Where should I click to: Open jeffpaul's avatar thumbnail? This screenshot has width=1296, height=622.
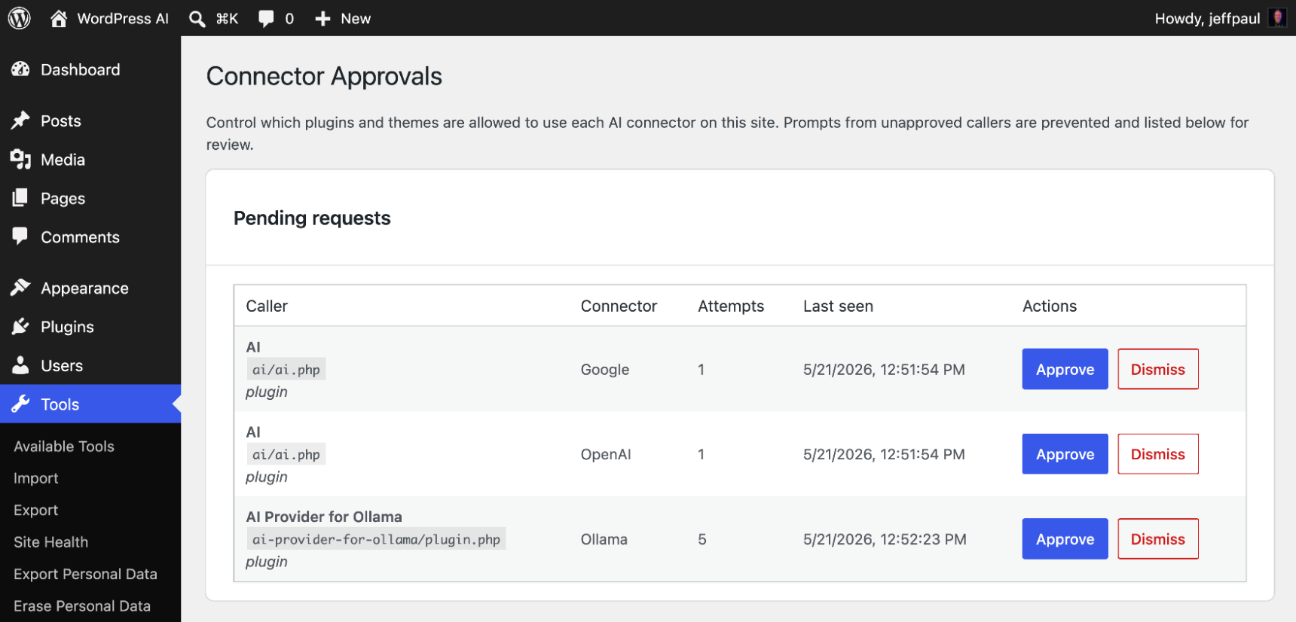[x=1277, y=18]
